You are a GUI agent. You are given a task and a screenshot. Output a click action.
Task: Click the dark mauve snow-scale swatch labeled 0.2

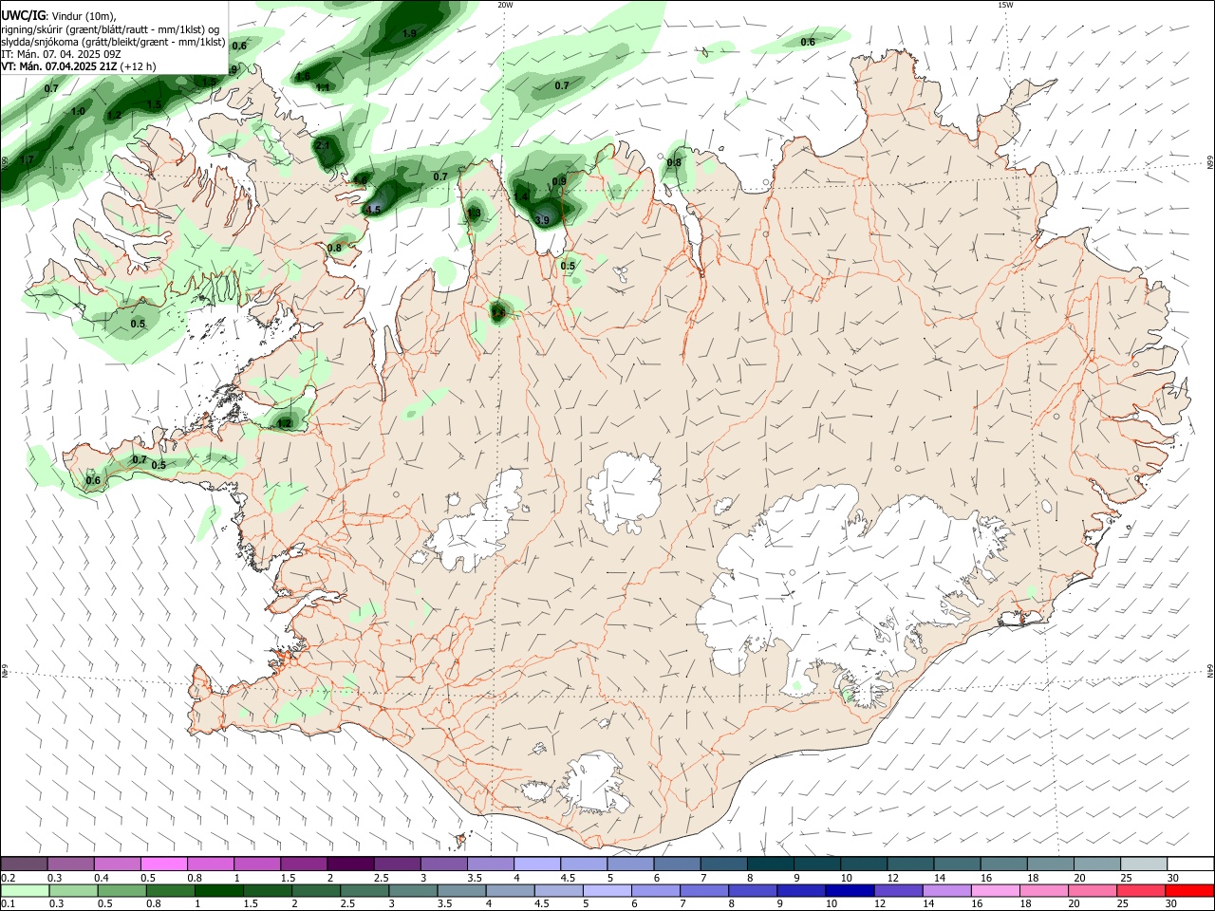point(24,865)
